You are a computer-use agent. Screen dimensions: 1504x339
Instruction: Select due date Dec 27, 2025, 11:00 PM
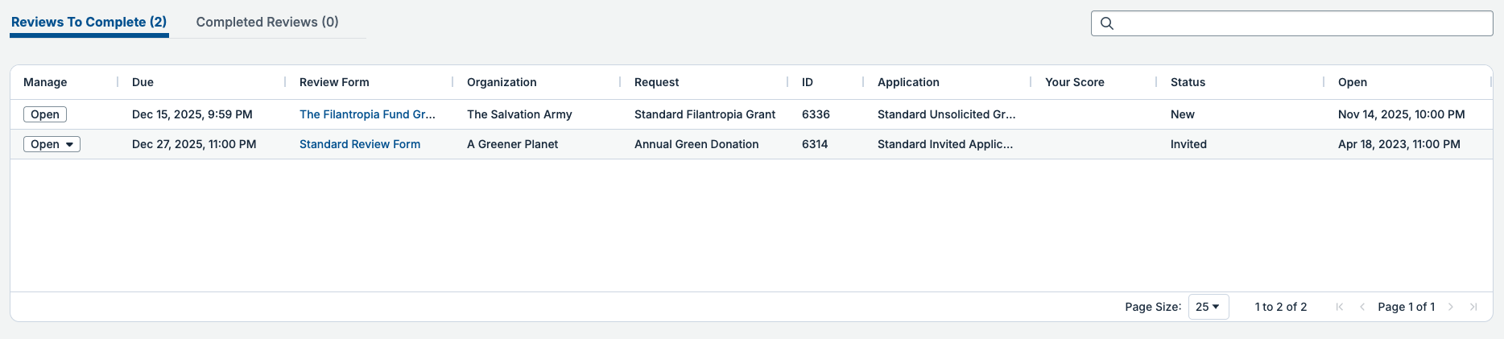(194, 144)
